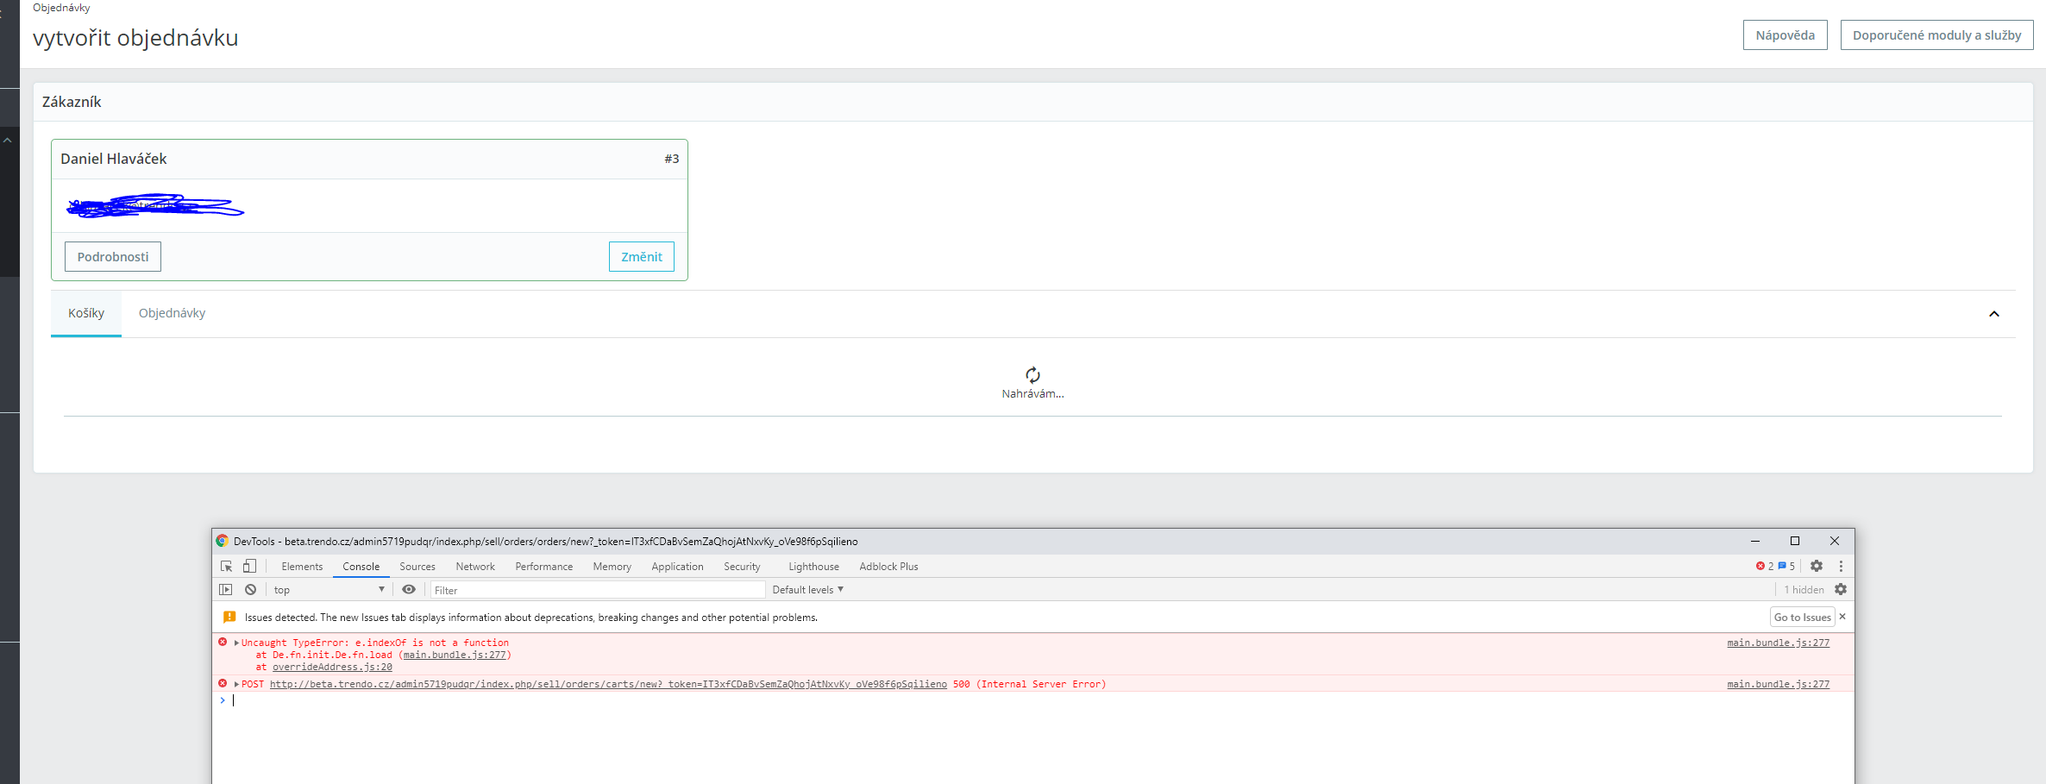The height and width of the screenshot is (784, 2046).
Task: Expand the POST request error entry
Action: click(x=236, y=684)
